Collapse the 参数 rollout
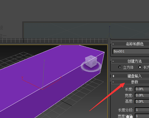This screenshot has height=118, width=149. click(x=113, y=82)
